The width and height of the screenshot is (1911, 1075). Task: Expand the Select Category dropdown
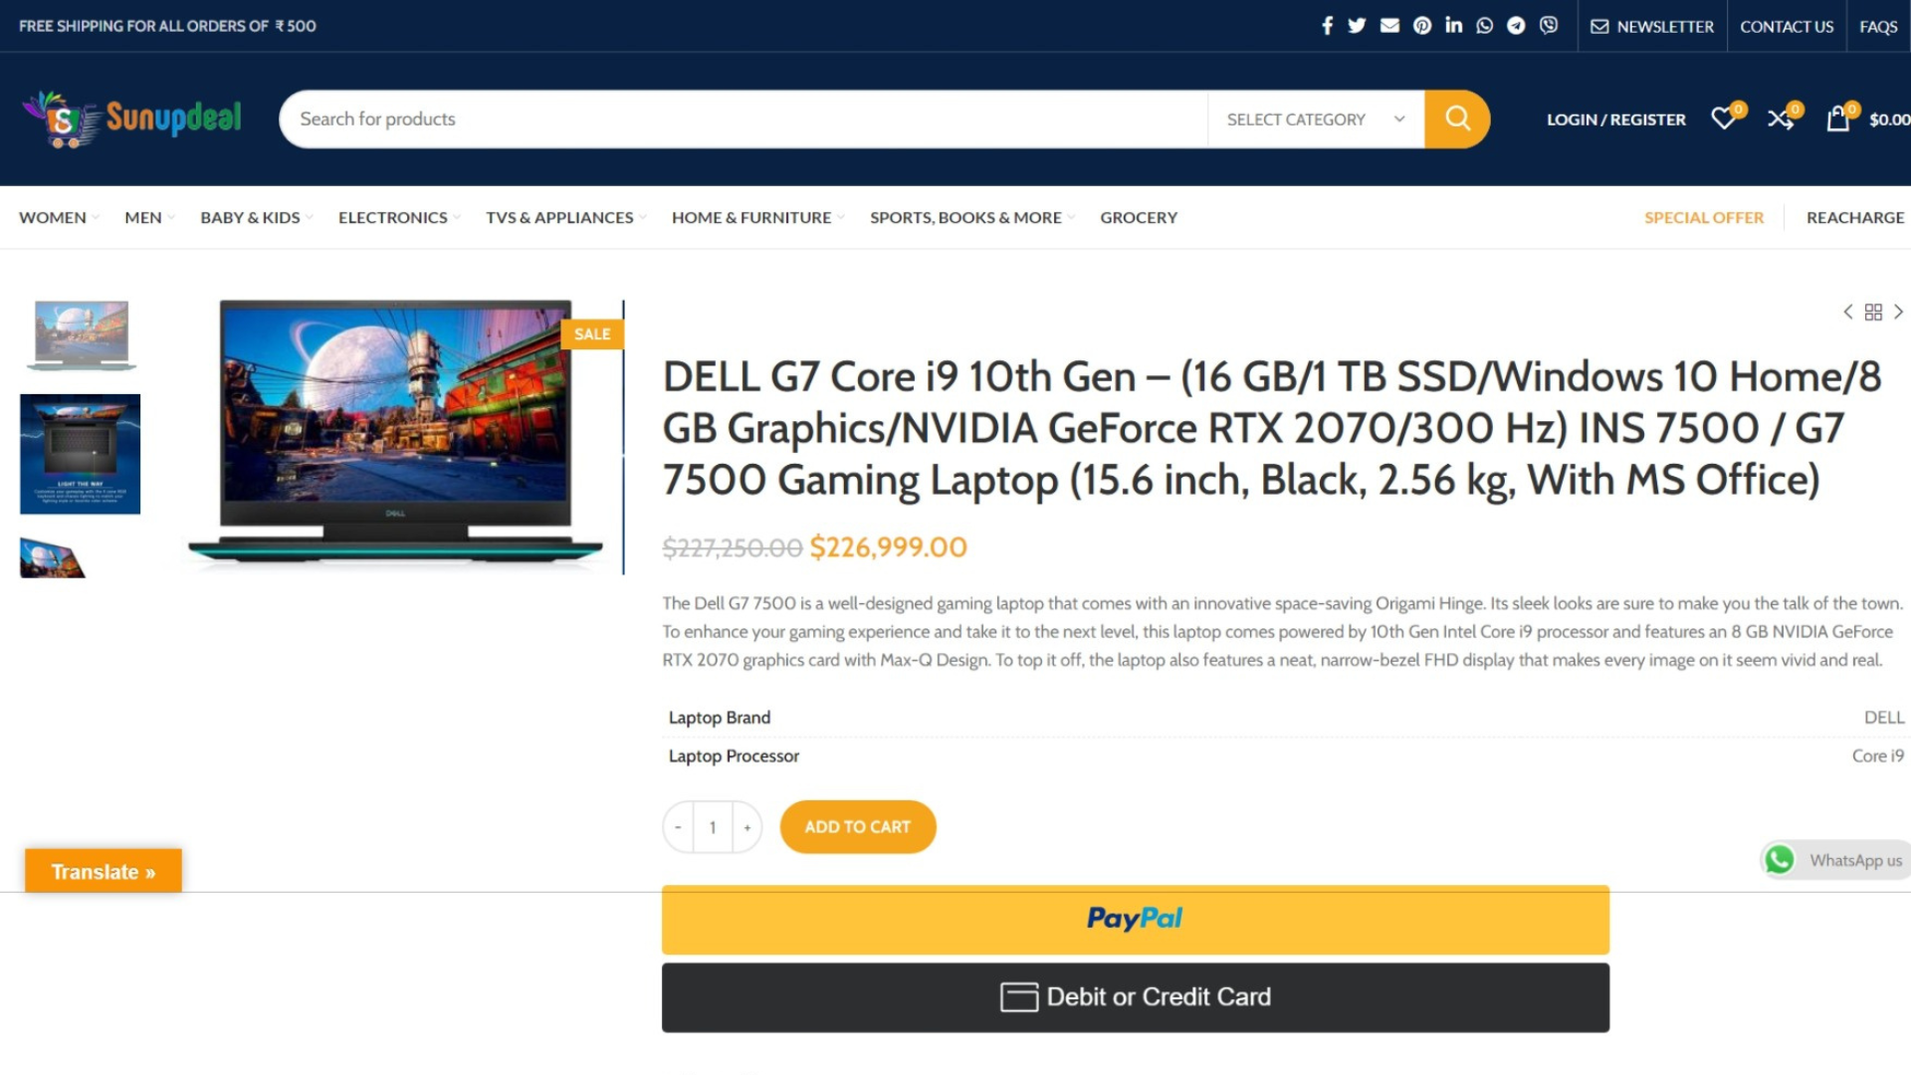(x=1316, y=119)
